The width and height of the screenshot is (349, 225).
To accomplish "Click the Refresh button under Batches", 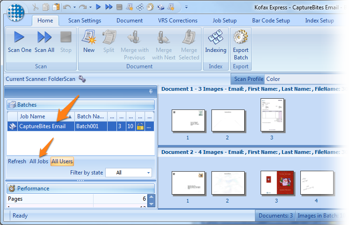I will 17,161.
